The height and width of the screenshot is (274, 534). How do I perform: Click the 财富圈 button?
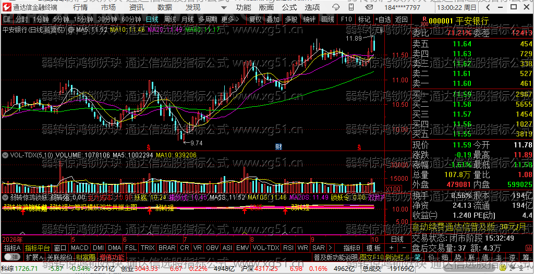point(86,257)
